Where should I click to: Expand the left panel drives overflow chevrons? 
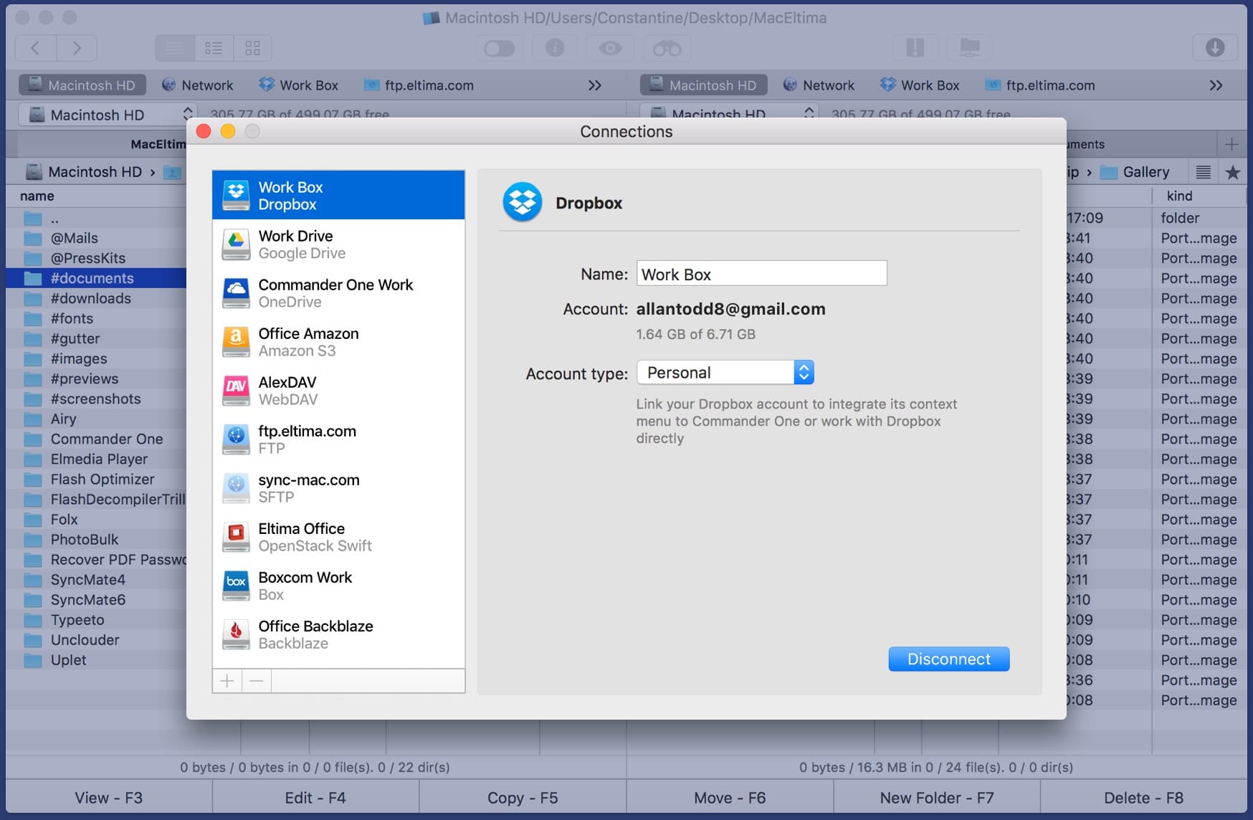point(595,85)
